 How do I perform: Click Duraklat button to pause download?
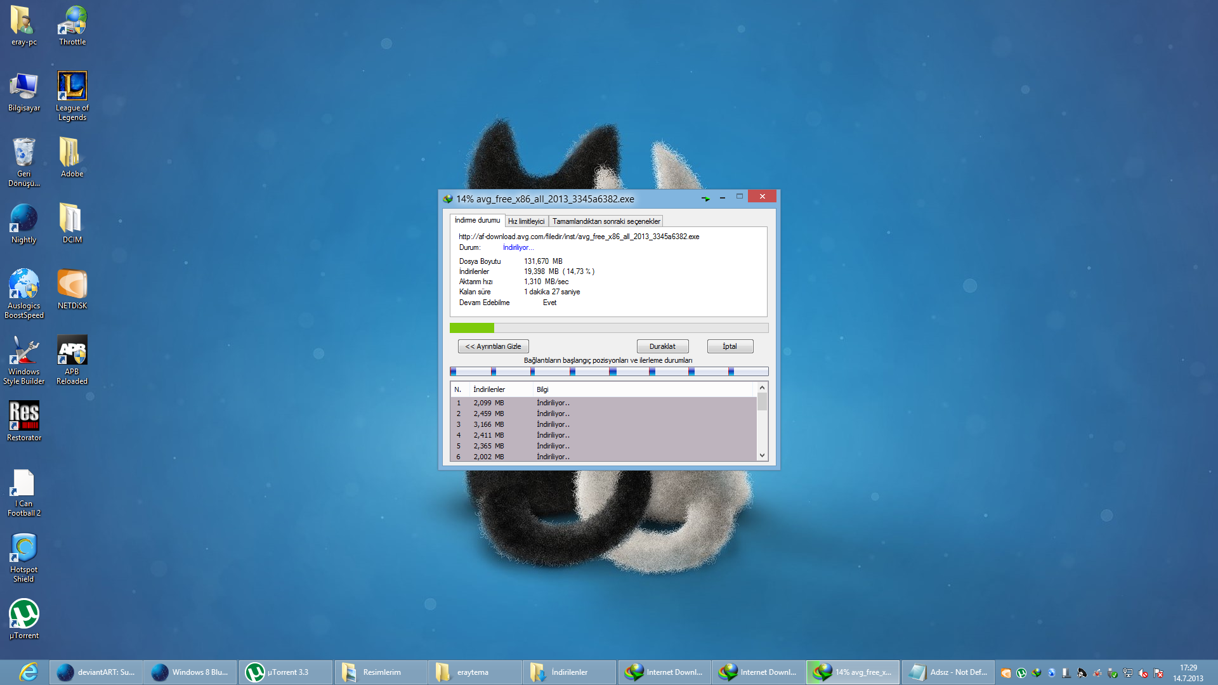click(662, 346)
